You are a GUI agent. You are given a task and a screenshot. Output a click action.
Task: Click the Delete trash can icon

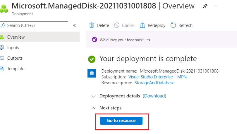[x=92, y=25]
